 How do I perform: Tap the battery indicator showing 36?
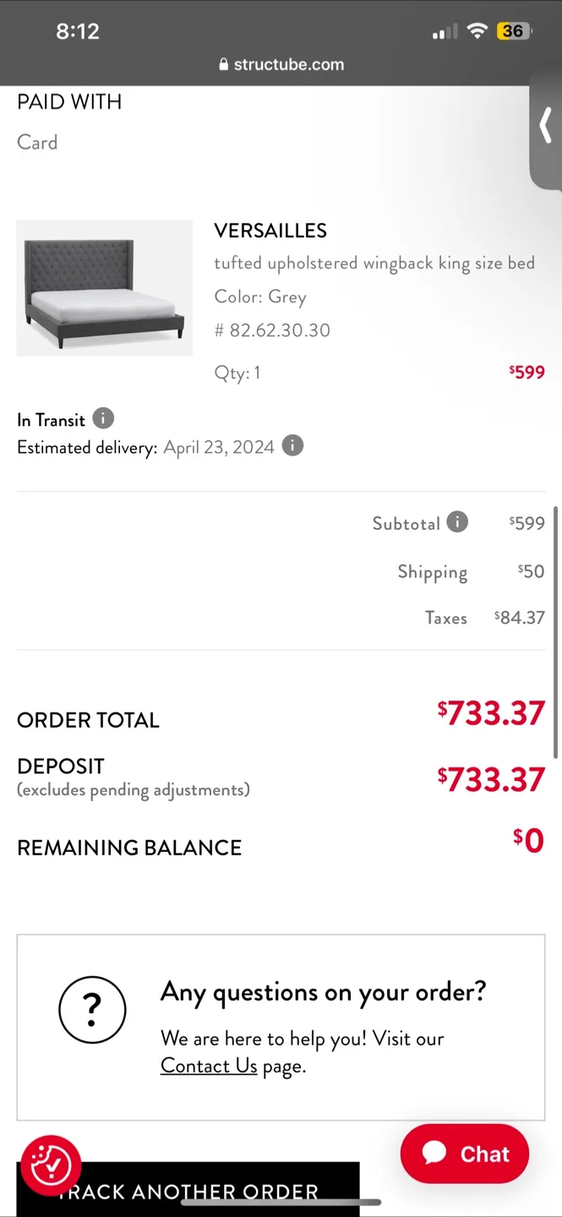click(514, 31)
